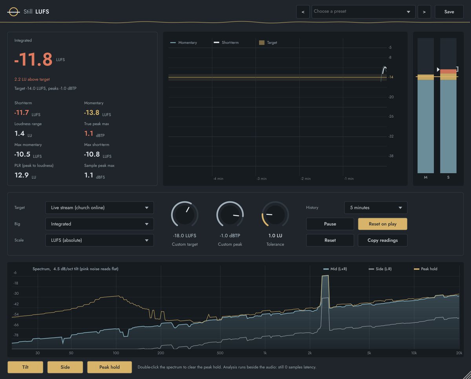Open the Choose a preset dropdown

tap(363, 12)
